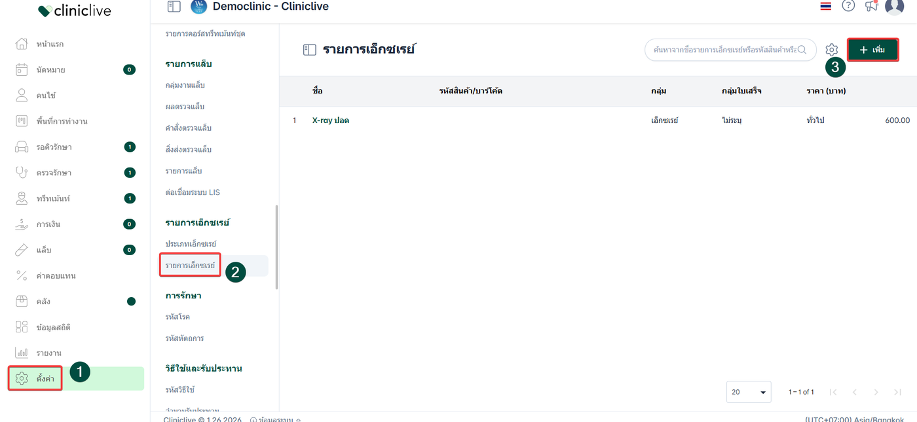Click the X-ray search input field

[730, 50]
